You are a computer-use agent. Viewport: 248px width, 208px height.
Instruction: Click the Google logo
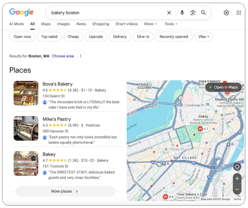21,12
